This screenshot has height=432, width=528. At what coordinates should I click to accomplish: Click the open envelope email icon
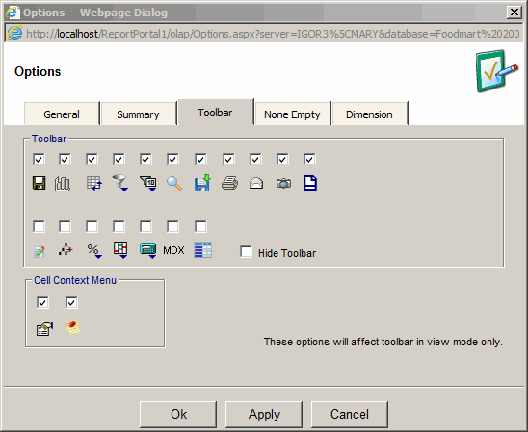pos(256,183)
